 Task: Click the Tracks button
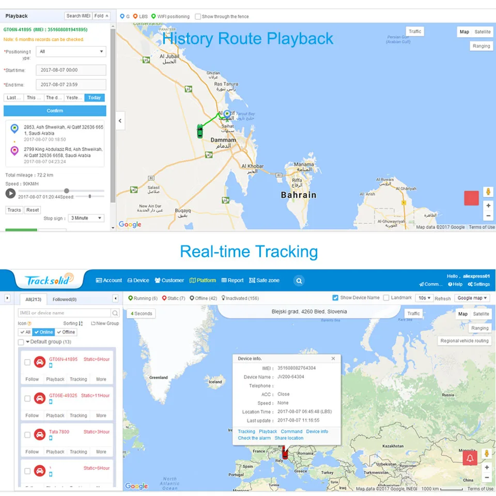[14, 210]
